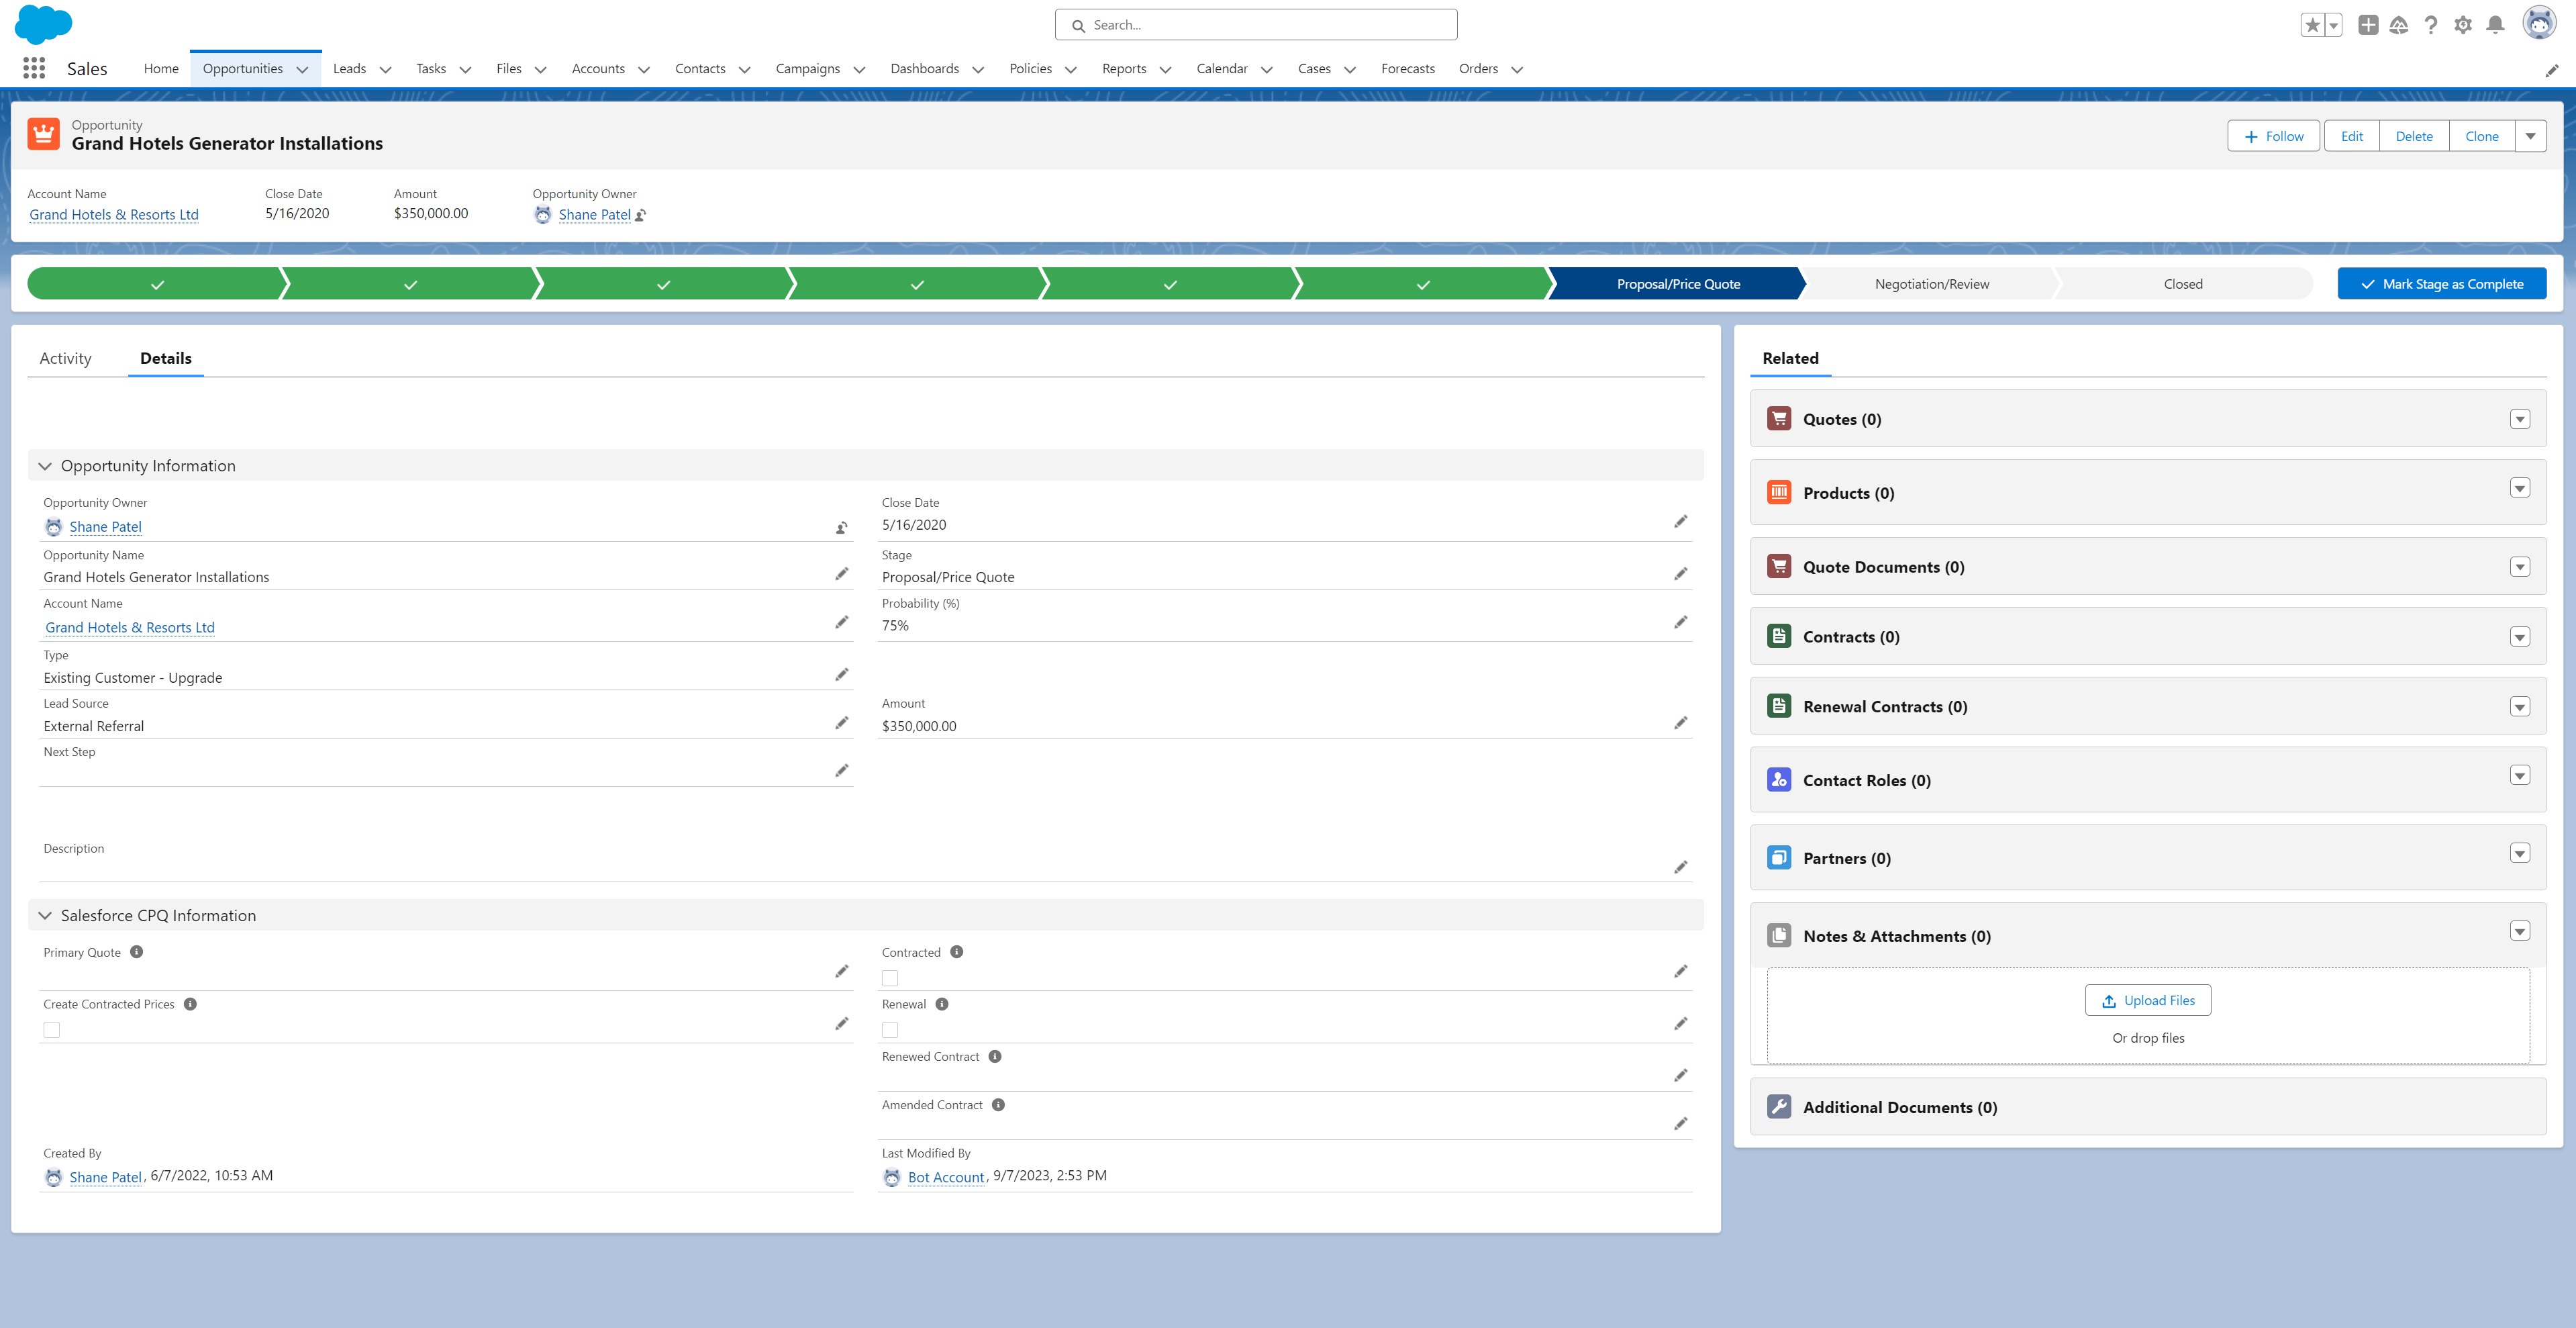Click the Global Actions plus icon
Viewport: 2576px width, 1328px height.
[2367, 25]
